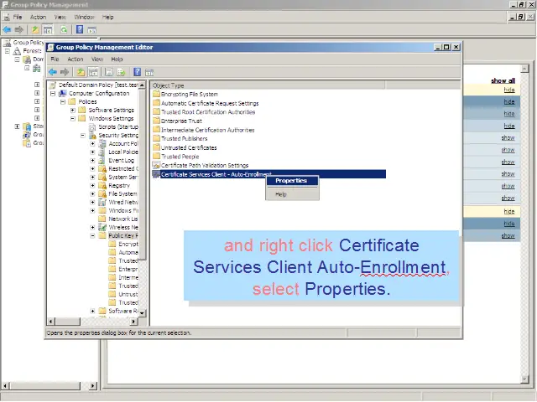Click the Back arrow in the Editor toolbar
The height and width of the screenshot is (402, 537).
click(53, 71)
